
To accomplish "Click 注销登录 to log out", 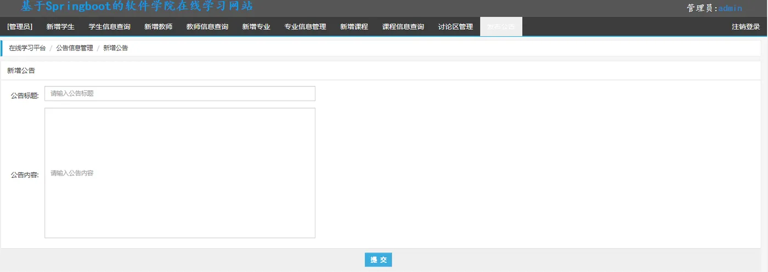I will pyautogui.click(x=746, y=27).
